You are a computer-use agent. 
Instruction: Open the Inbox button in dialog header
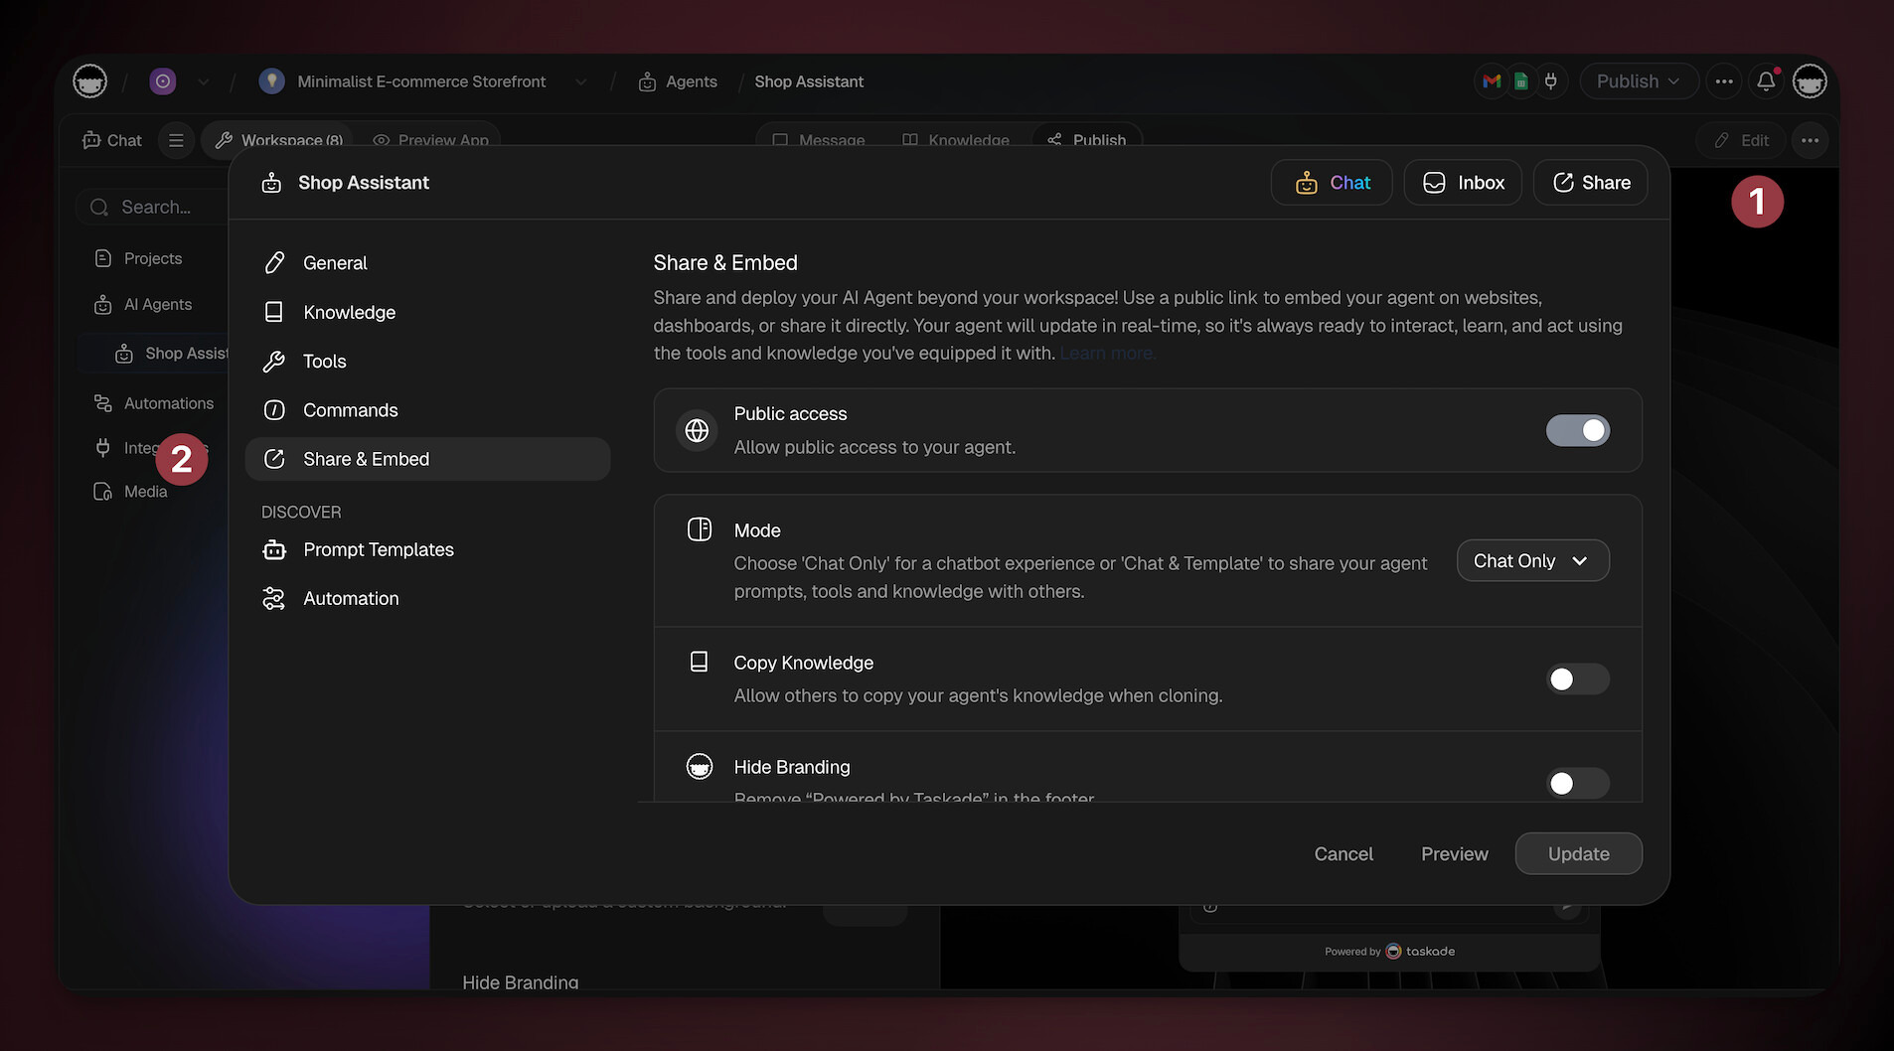(1463, 183)
